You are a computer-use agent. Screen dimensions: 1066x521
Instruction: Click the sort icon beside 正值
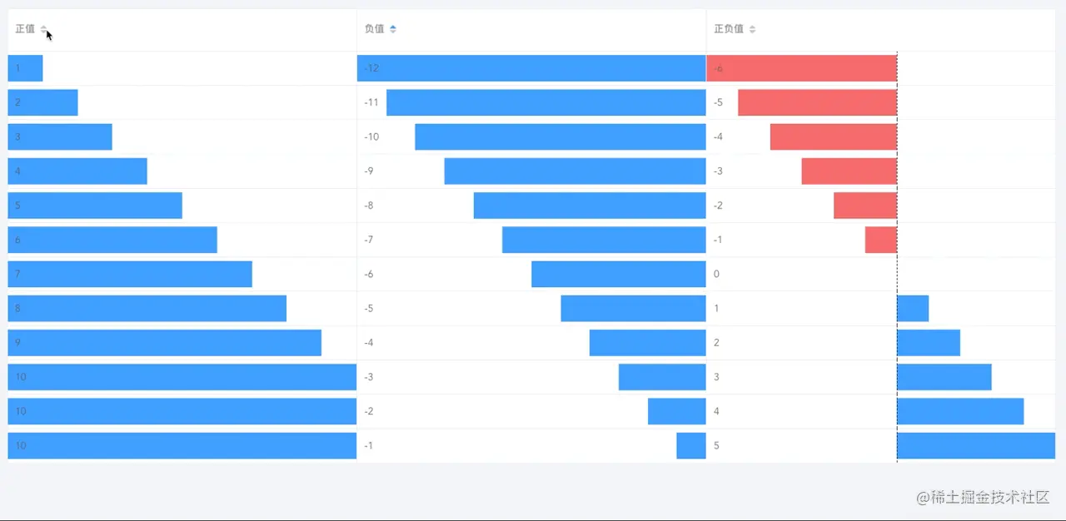coord(44,29)
